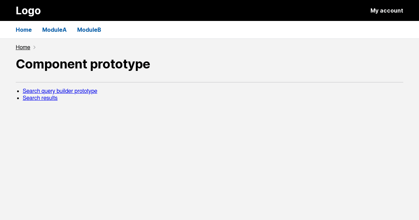Select the second bullet list item
419x220 pixels.
[40, 98]
